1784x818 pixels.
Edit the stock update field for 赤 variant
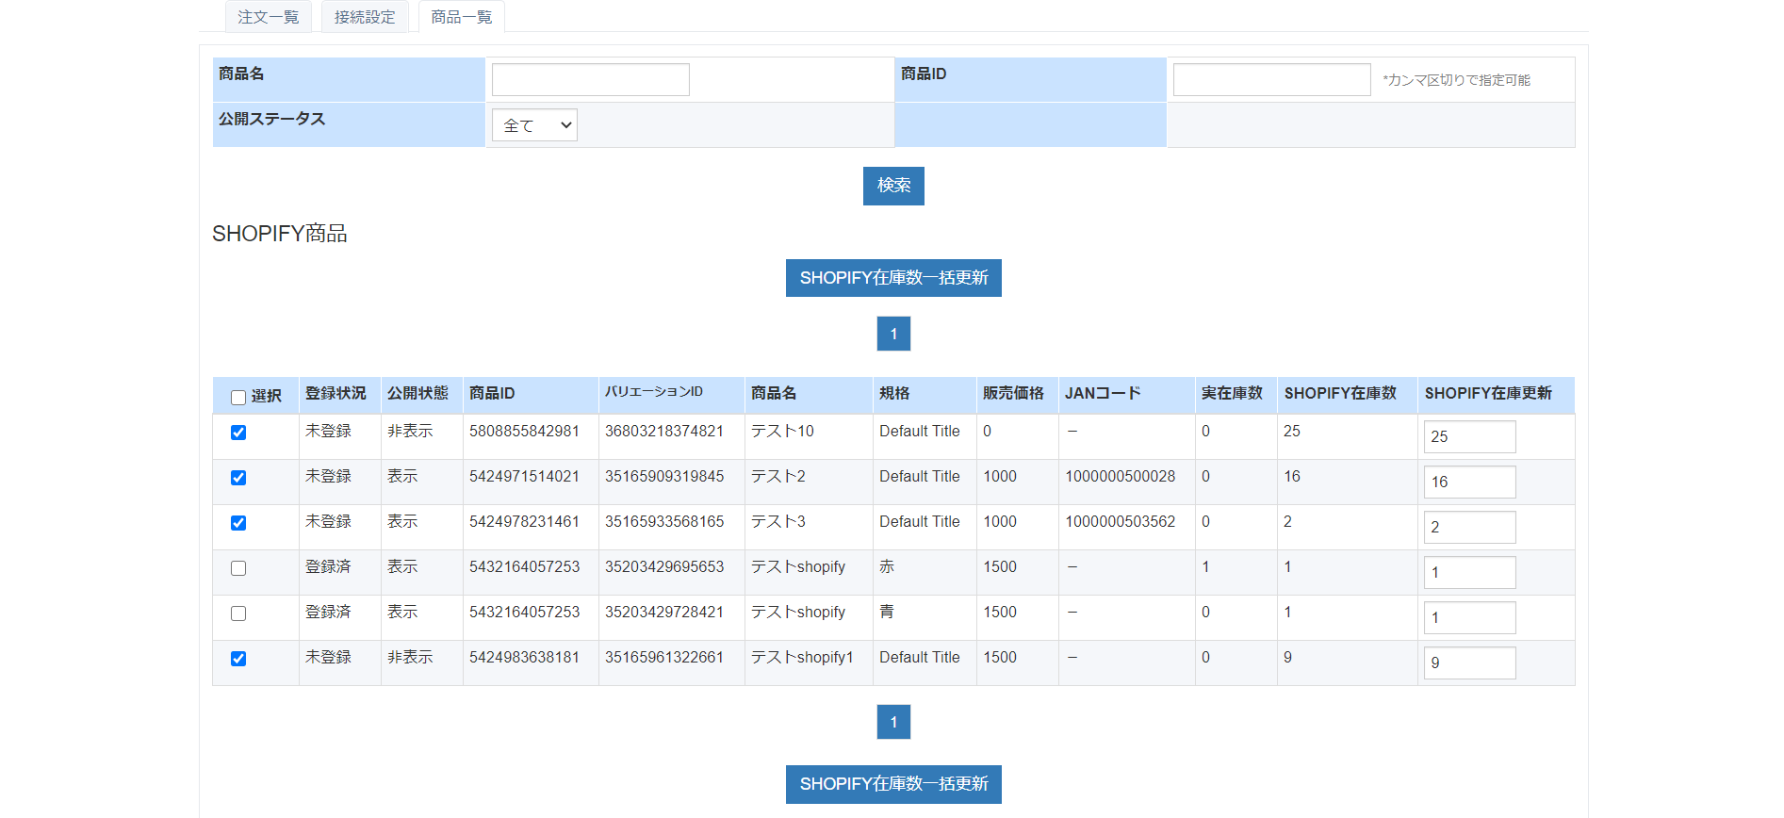[x=1470, y=572]
